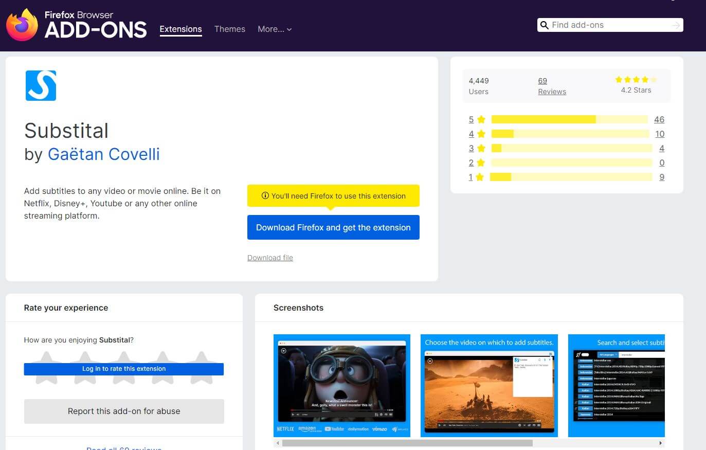Viewport: 706px width, 450px height.
Task: Click the 0 two-star reviews count
Action: coord(662,163)
